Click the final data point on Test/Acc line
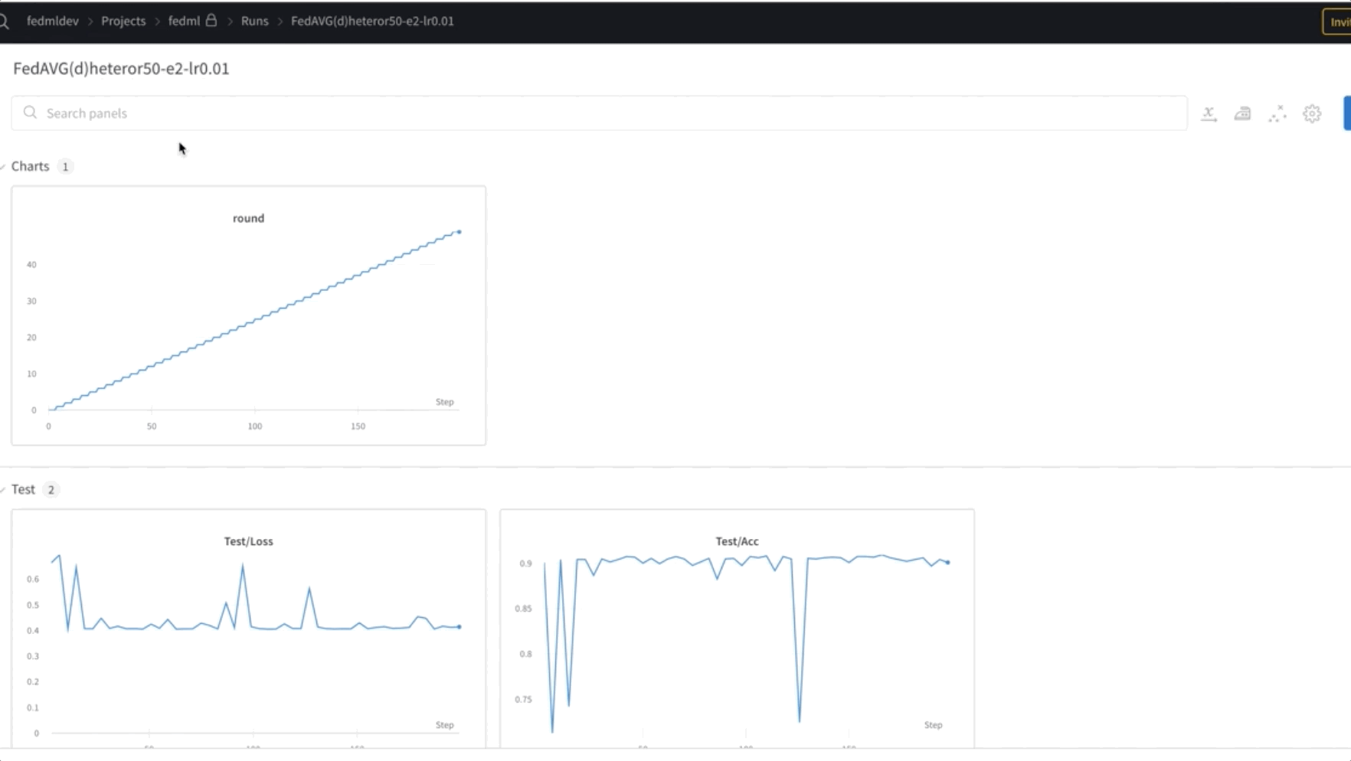 (x=948, y=563)
